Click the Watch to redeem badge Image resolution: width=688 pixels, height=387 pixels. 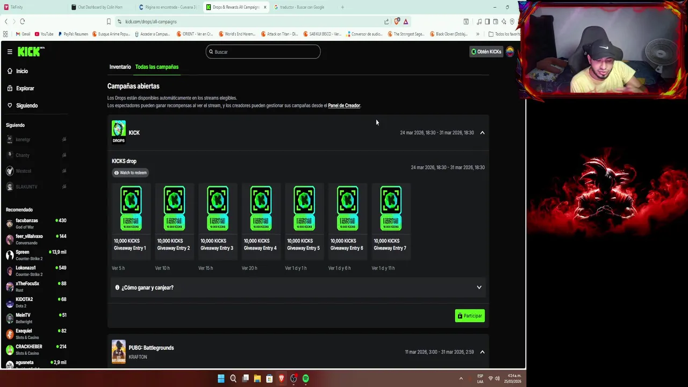click(130, 173)
